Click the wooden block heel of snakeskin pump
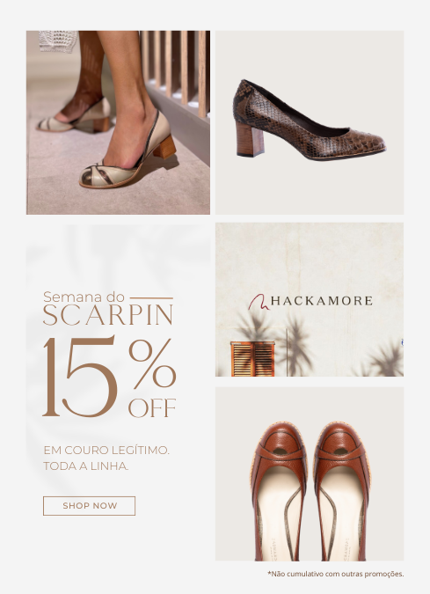Image resolution: width=430 pixels, height=594 pixels. 250,139
